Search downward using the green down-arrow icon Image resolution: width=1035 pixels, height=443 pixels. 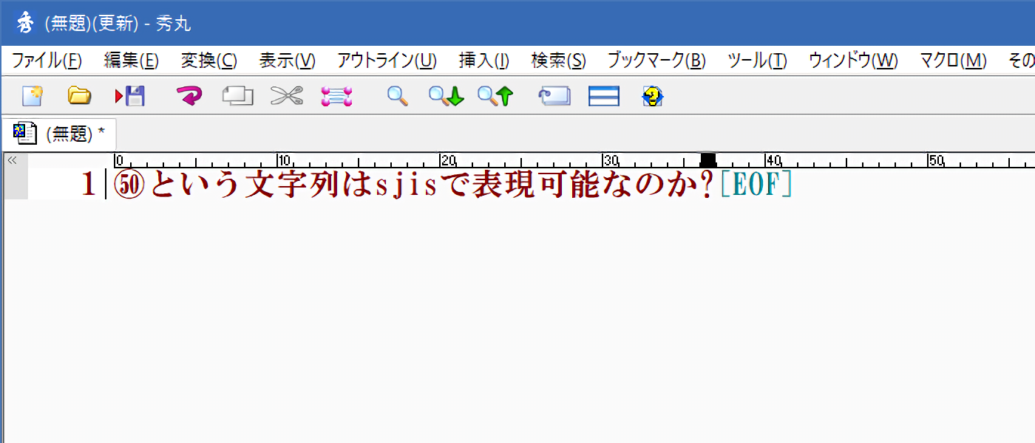tap(447, 96)
